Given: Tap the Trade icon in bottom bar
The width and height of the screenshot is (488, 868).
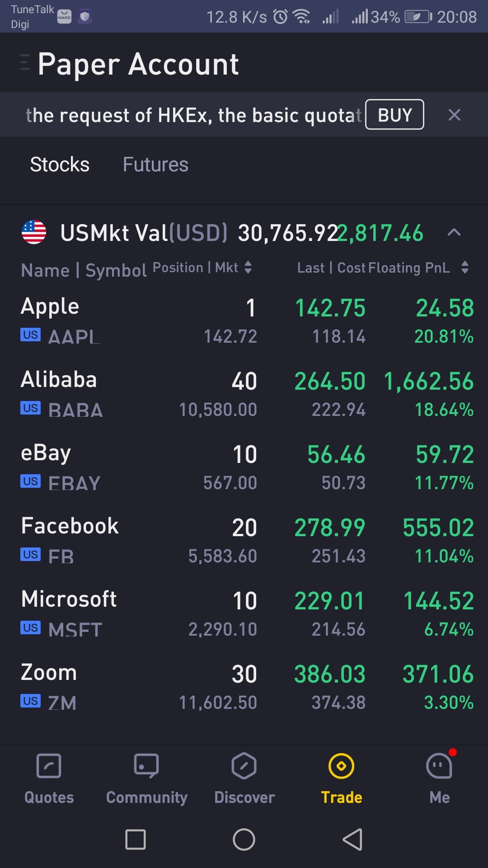Looking at the screenshot, I should 342,766.
